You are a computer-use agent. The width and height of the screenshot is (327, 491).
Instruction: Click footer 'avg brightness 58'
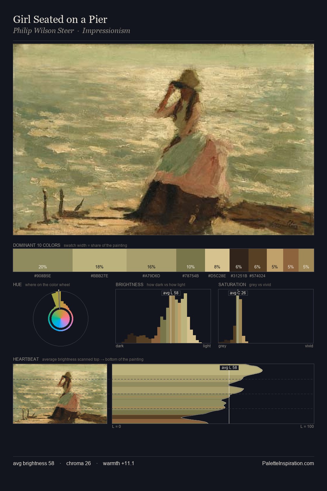34,463
